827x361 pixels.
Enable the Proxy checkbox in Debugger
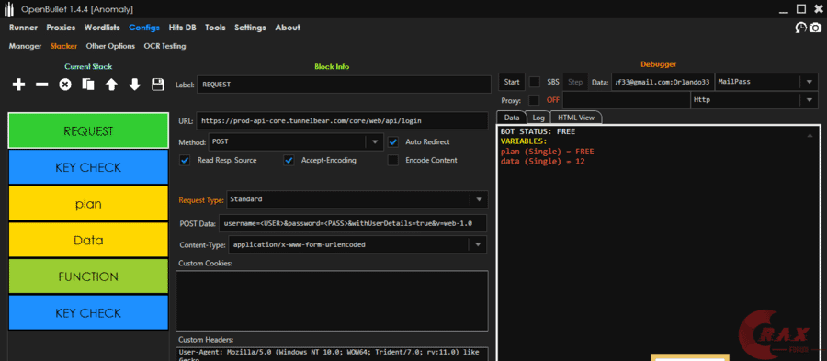point(535,99)
